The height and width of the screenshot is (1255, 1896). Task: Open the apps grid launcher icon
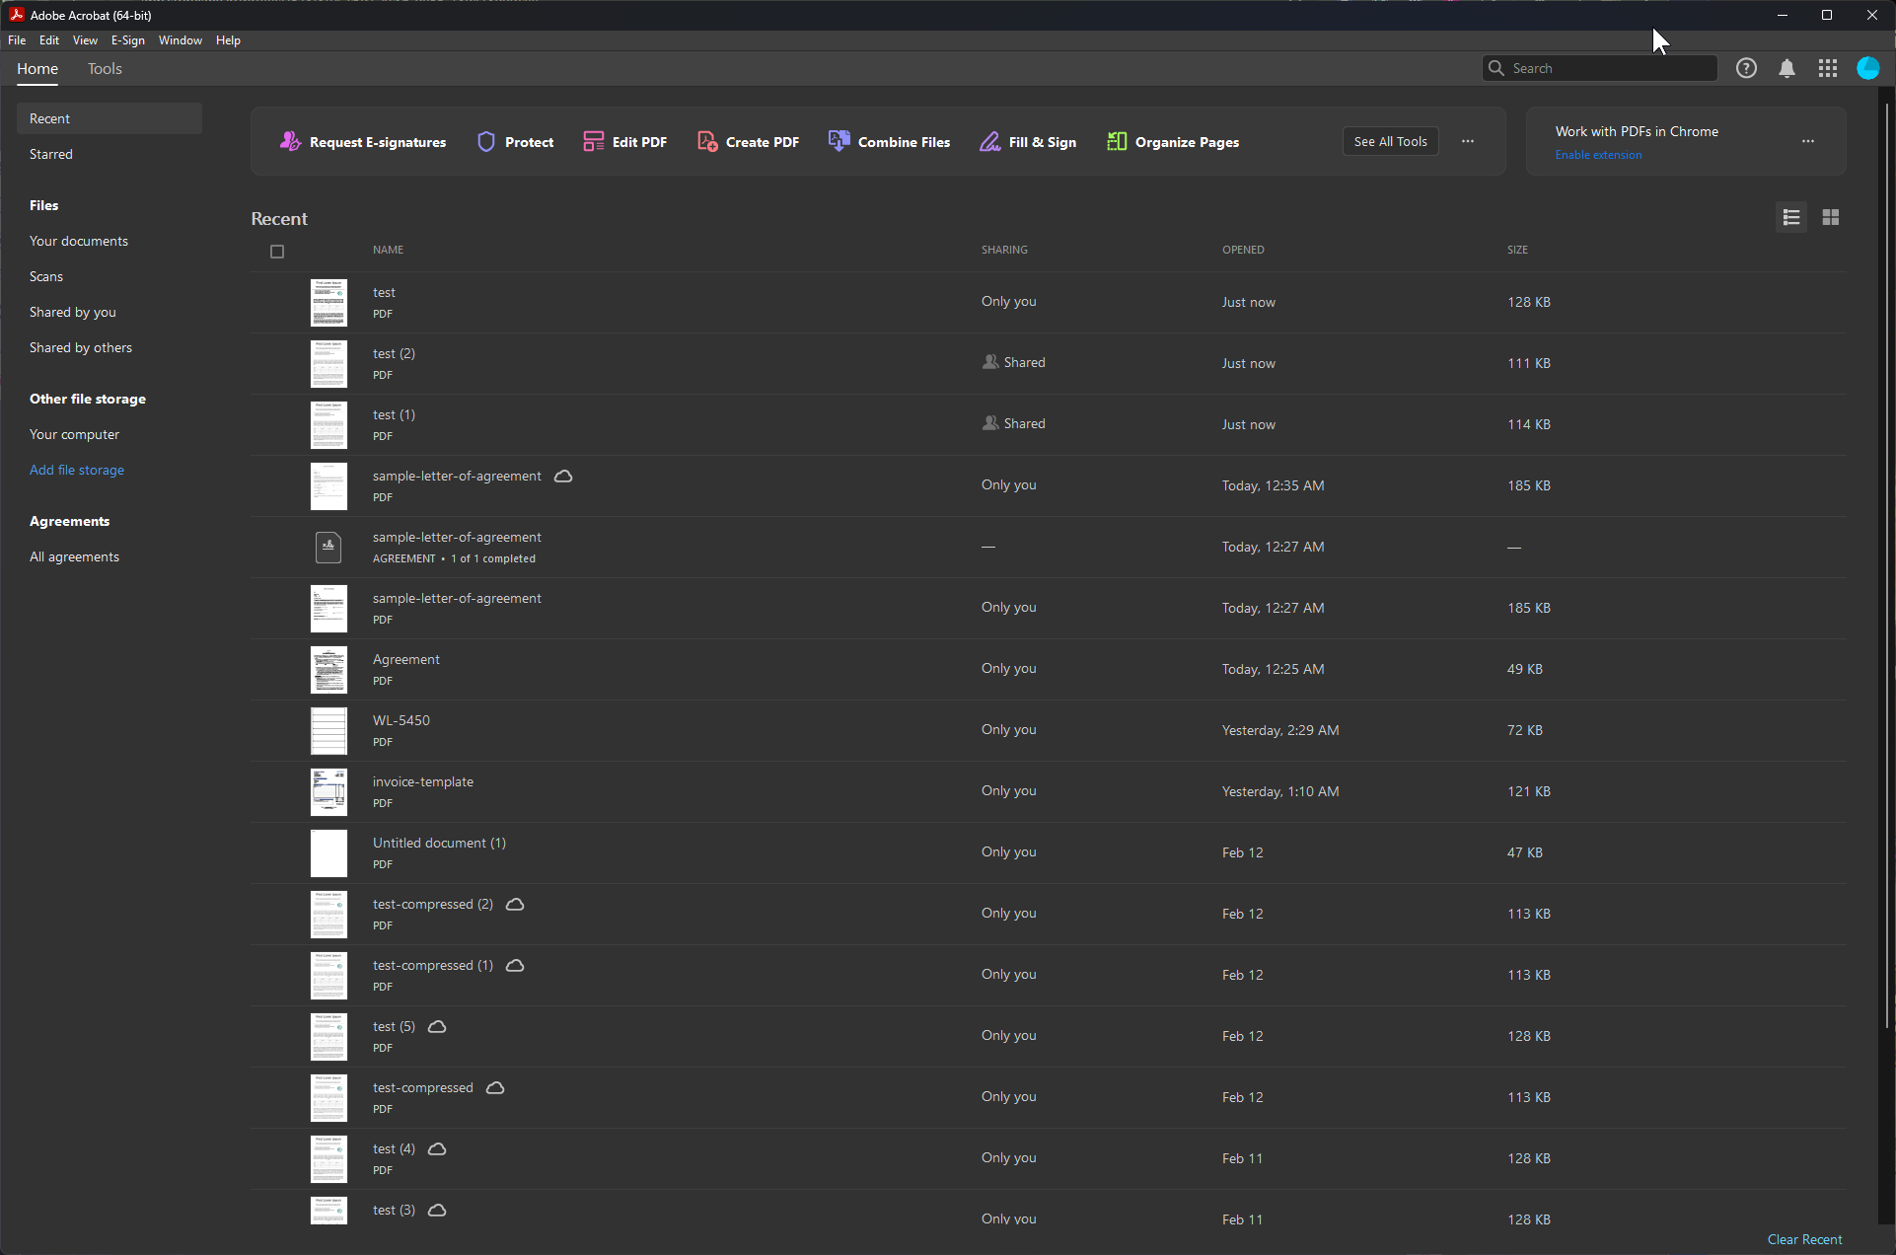pos(1827,68)
